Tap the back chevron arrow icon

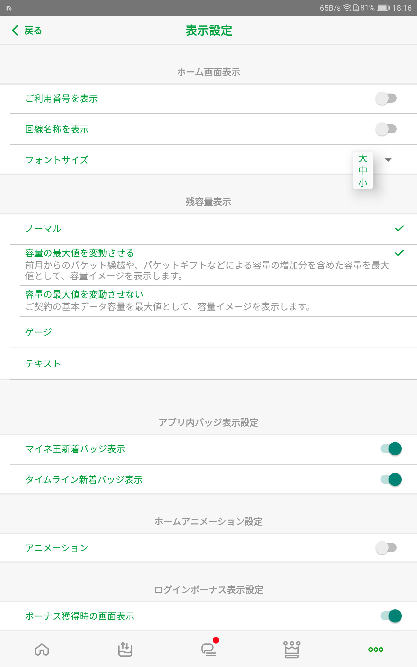[x=15, y=30]
